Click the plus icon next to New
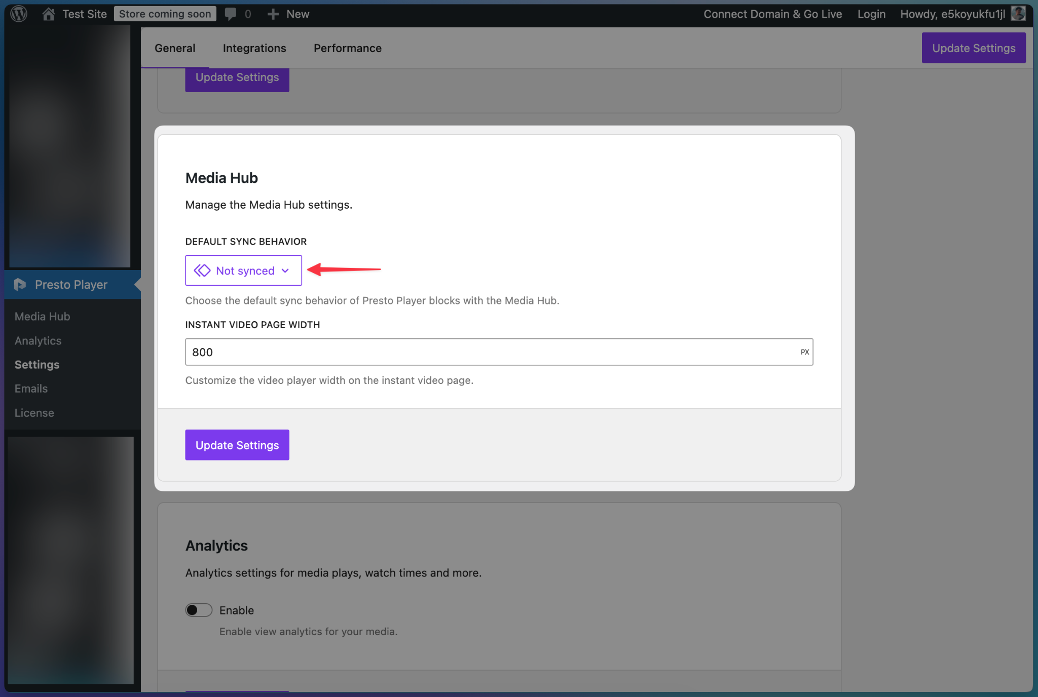The image size is (1038, 697). pos(273,14)
